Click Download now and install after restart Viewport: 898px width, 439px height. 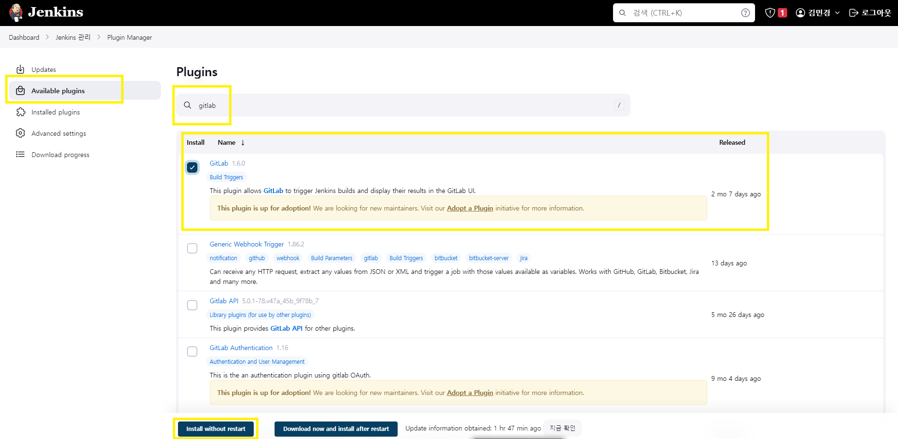pyautogui.click(x=336, y=429)
